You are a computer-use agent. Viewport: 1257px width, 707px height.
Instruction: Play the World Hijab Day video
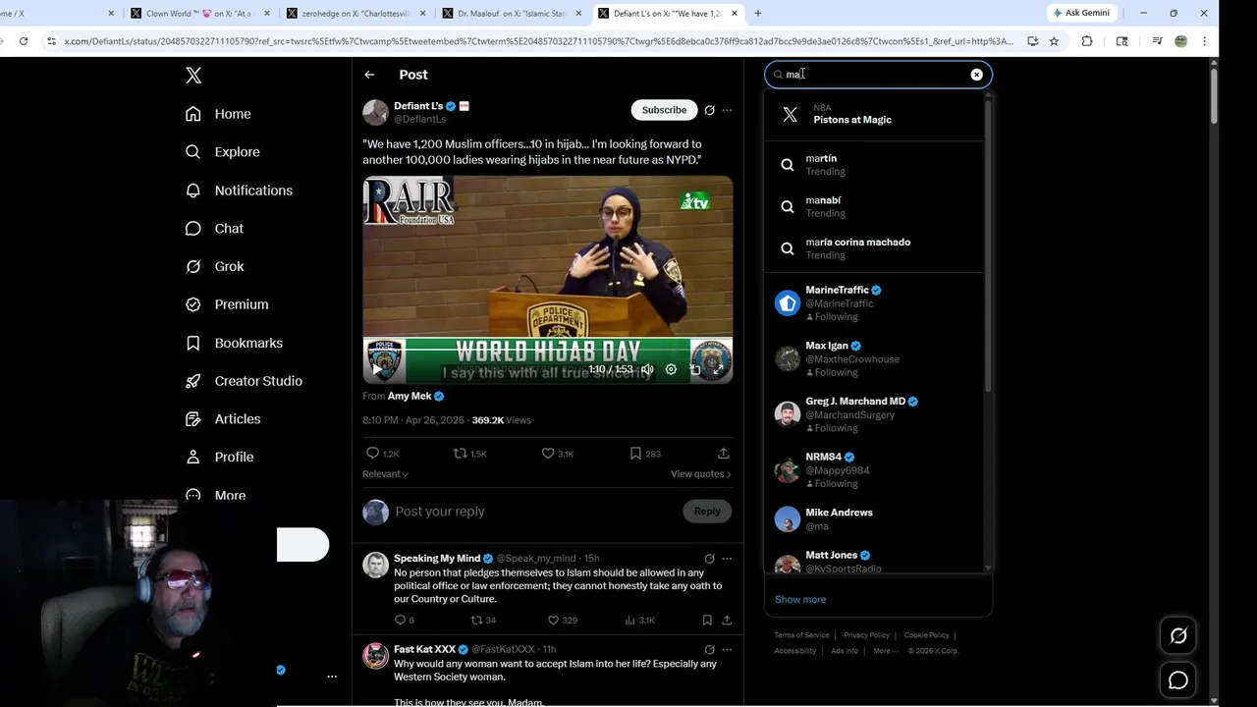pyautogui.click(x=378, y=369)
